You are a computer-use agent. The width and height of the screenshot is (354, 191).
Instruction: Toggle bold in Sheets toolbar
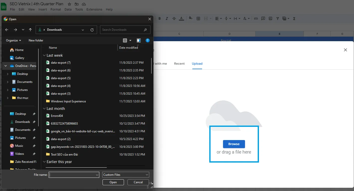coord(160,18)
